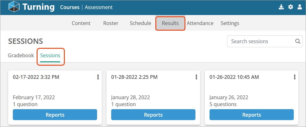Click the search magnifier icon
This screenshot has height=127, width=306.
tap(298, 41)
